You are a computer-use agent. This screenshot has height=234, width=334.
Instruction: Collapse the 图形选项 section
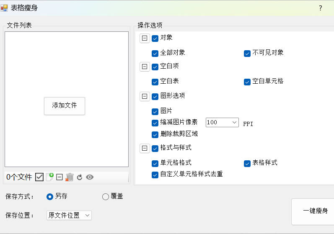(145, 96)
